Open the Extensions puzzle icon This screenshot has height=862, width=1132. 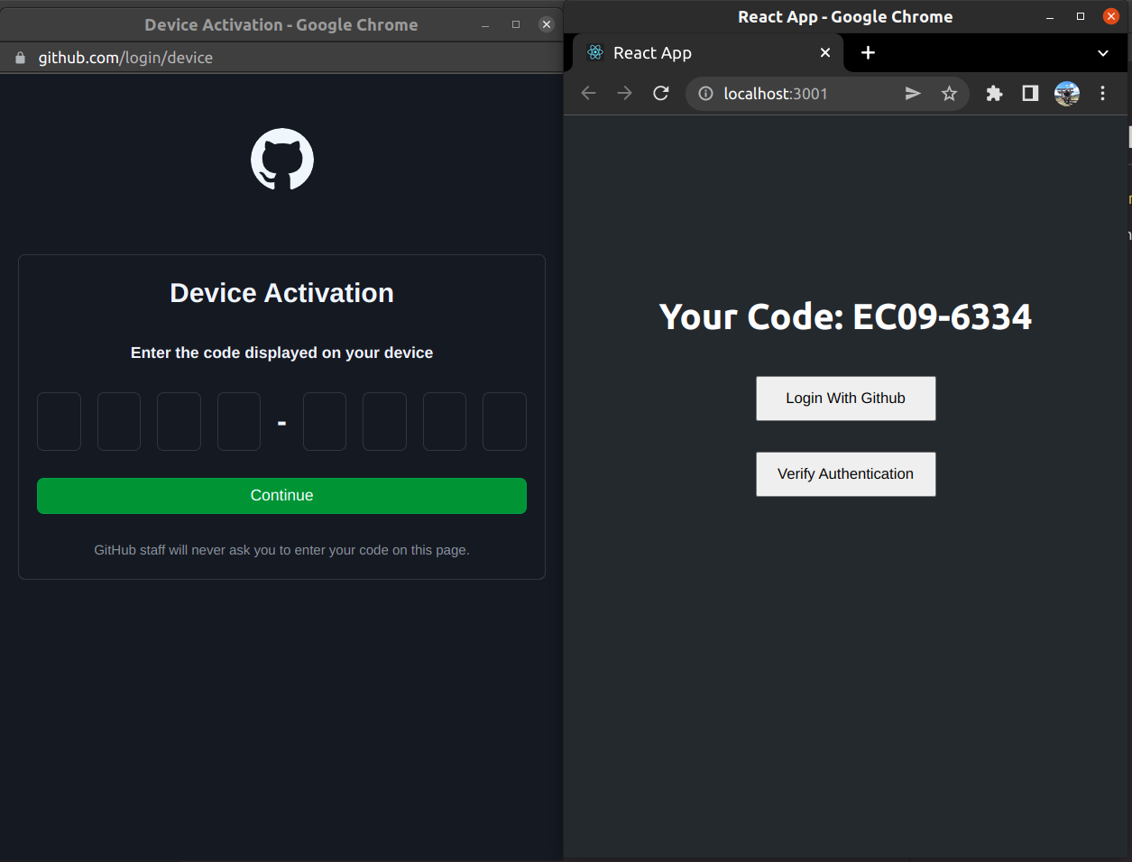(x=994, y=93)
